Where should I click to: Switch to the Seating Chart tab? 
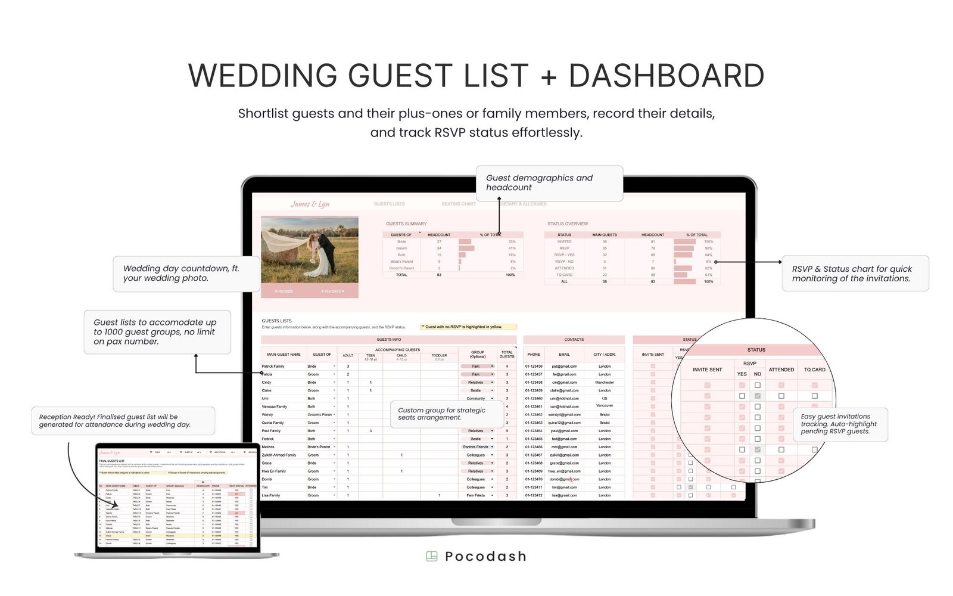(x=459, y=204)
